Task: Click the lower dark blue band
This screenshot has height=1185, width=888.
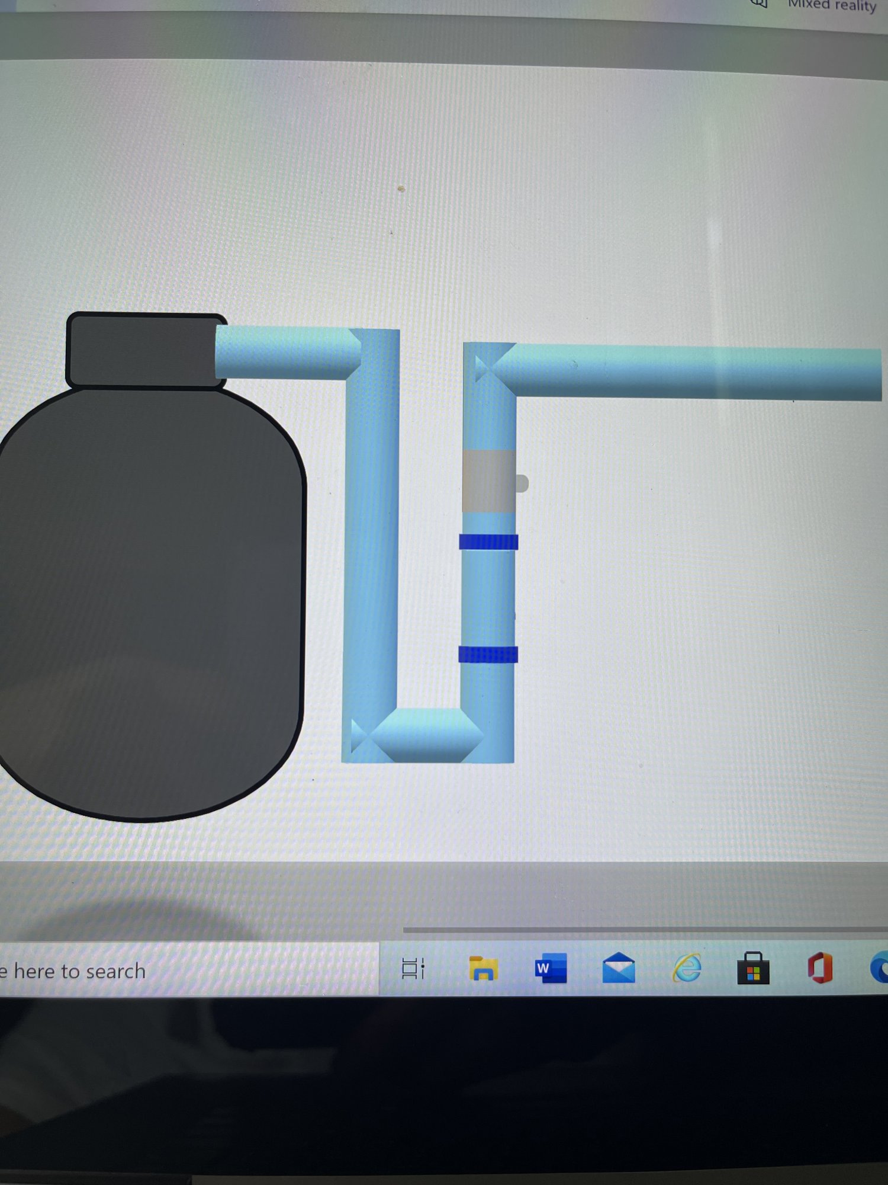Action: click(488, 654)
